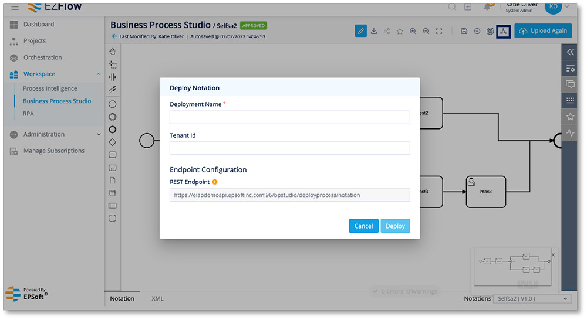Click the search magnifier icon in header

tap(452, 6)
